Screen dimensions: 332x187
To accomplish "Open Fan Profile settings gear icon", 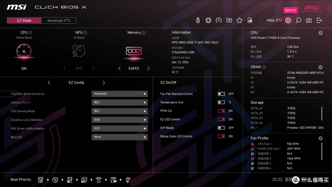I will pyautogui.click(x=321, y=138).
